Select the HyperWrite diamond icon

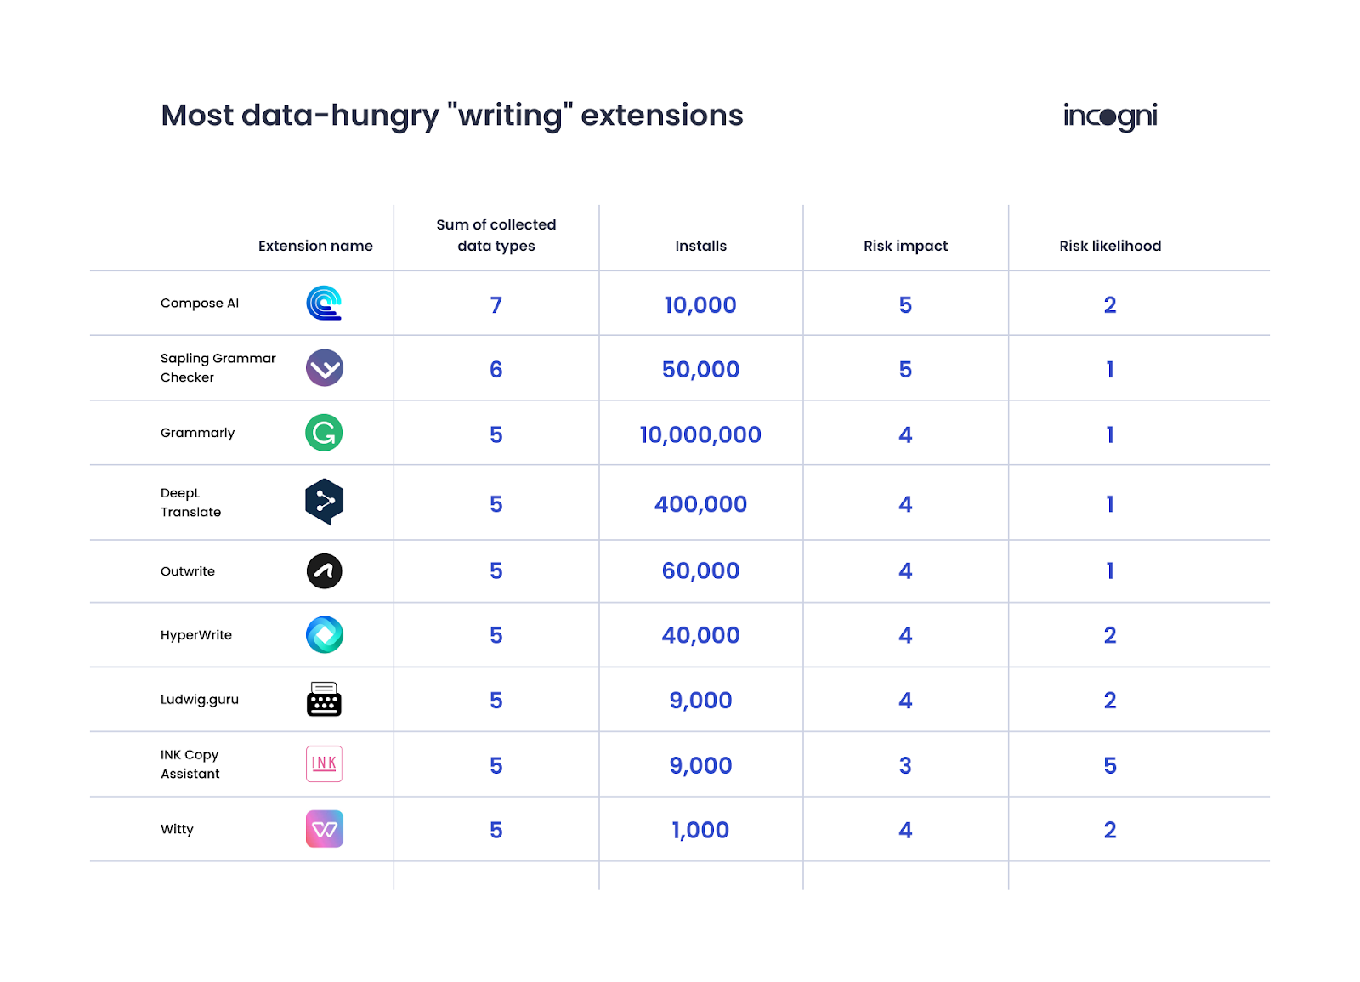[x=324, y=635]
